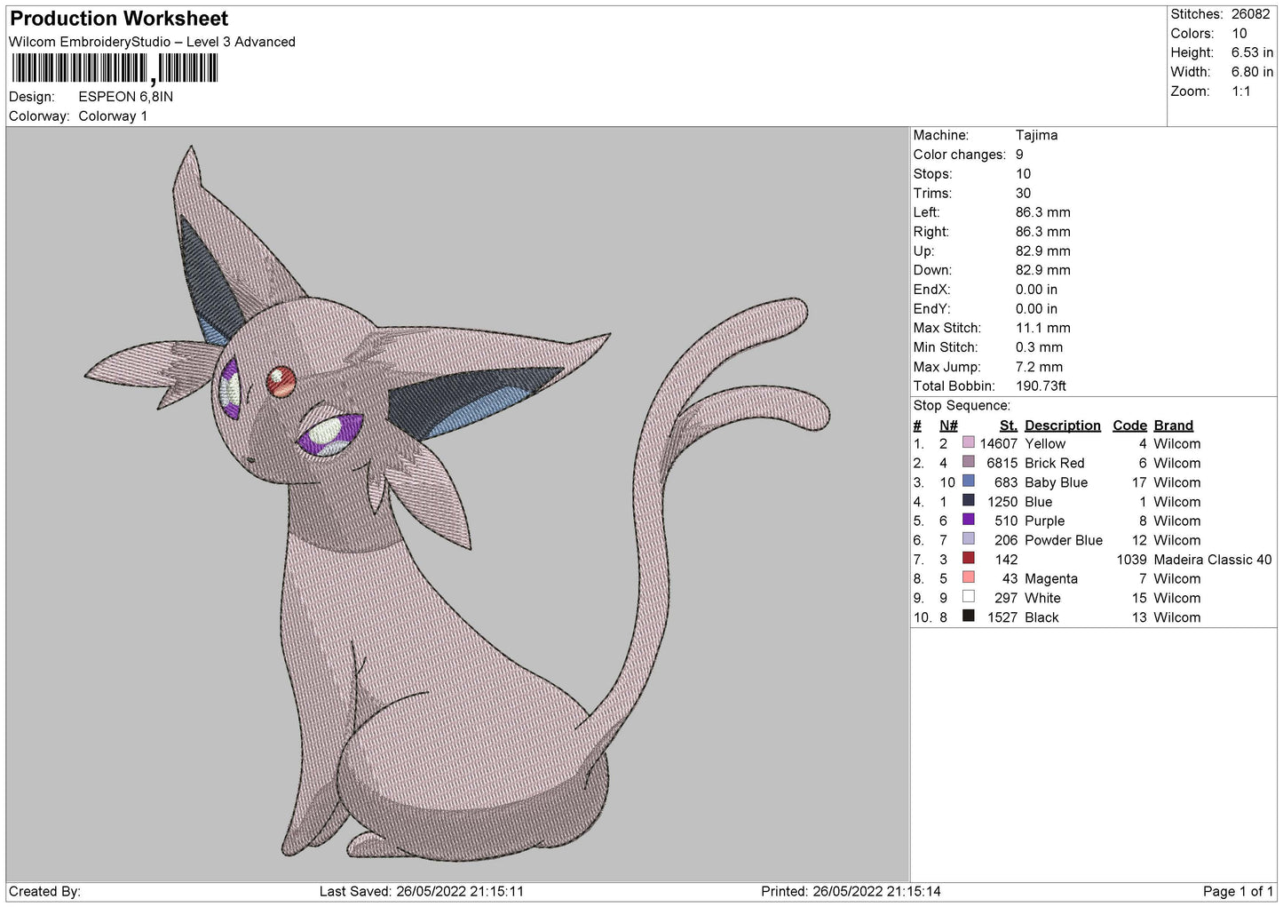Click the Max Jump value '7.2 mm'
1283x907 pixels.
pyautogui.click(x=1039, y=367)
